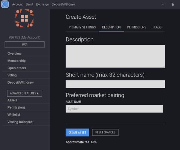This screenshot has height=150, width=180.
Task: Switch to the Primary Settings tab
Action: (x=82, y=27)
